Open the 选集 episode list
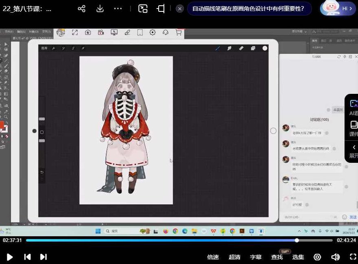The height and width of the screenshot is (264, 358). (298, 257)
